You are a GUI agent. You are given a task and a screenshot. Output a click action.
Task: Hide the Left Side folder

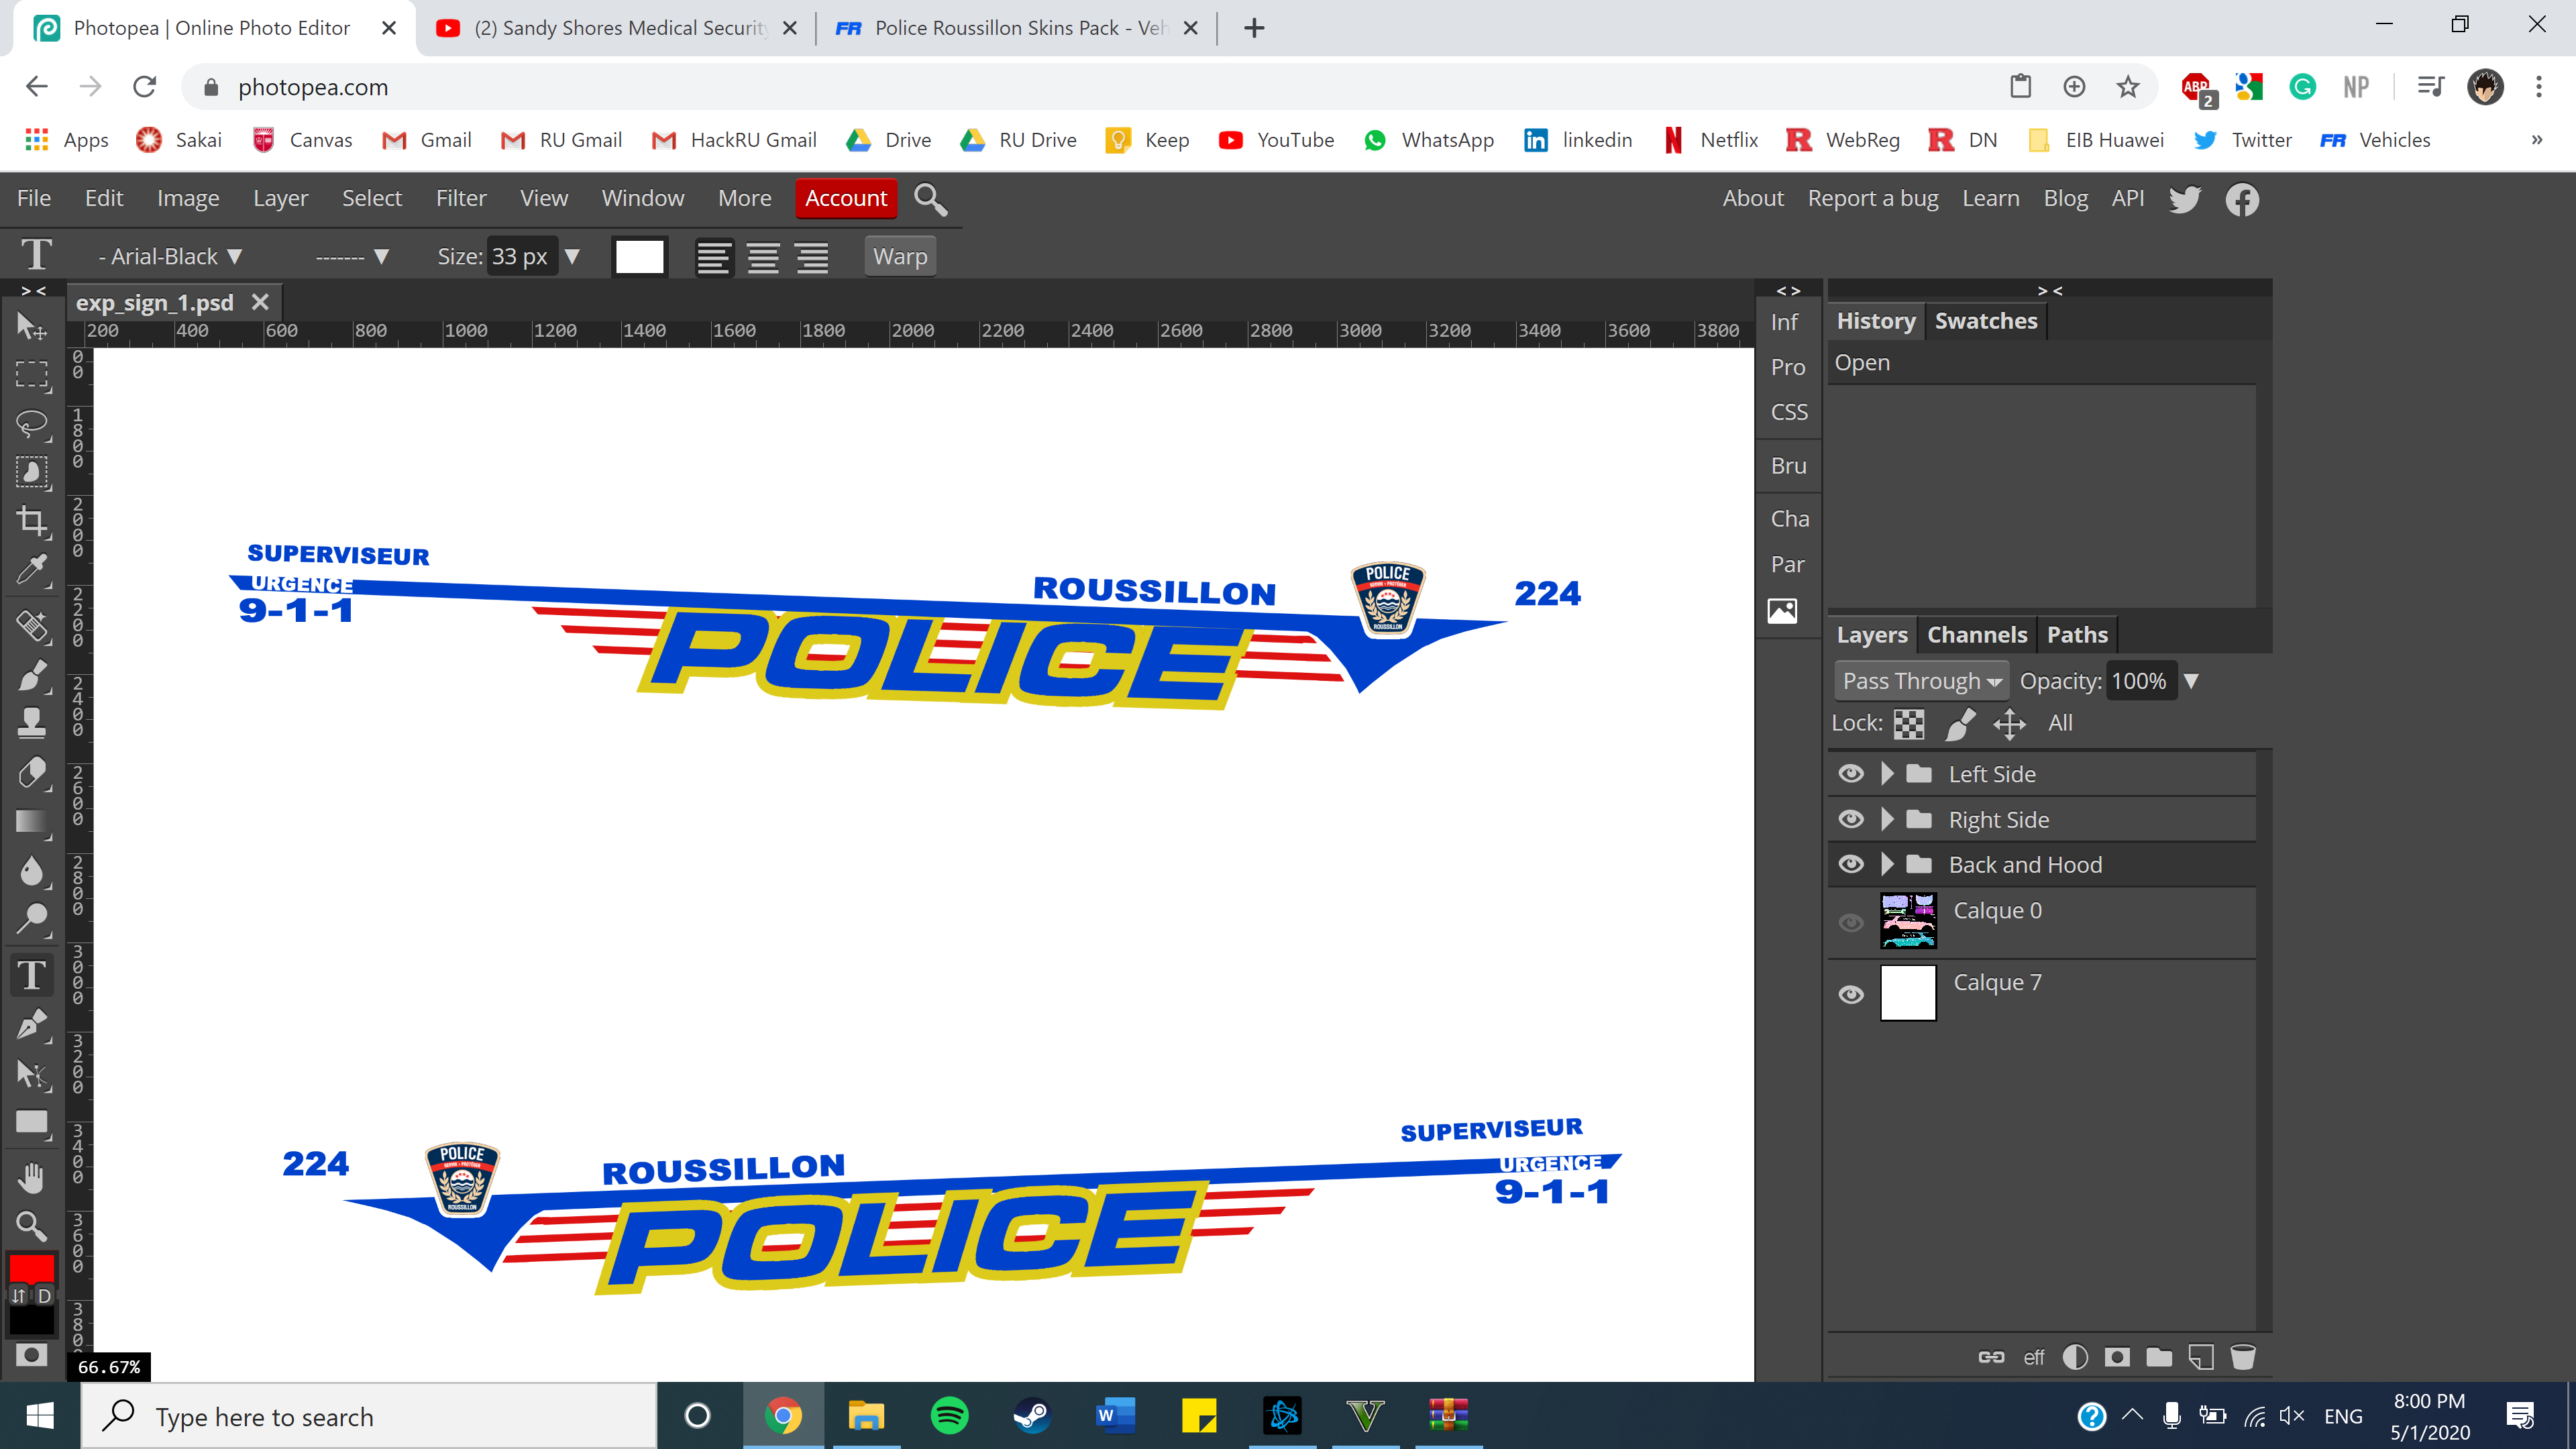pyautogui.click(x=1851, y=774)
